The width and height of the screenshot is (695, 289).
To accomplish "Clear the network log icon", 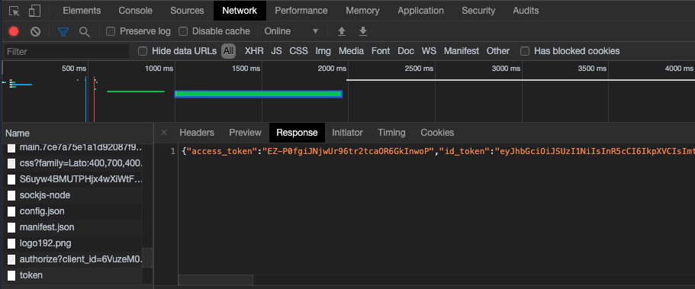I will [35, 31].
